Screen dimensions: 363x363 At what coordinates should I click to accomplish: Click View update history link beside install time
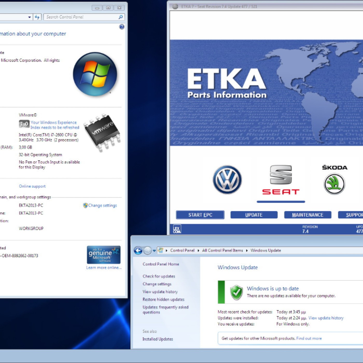326,318
